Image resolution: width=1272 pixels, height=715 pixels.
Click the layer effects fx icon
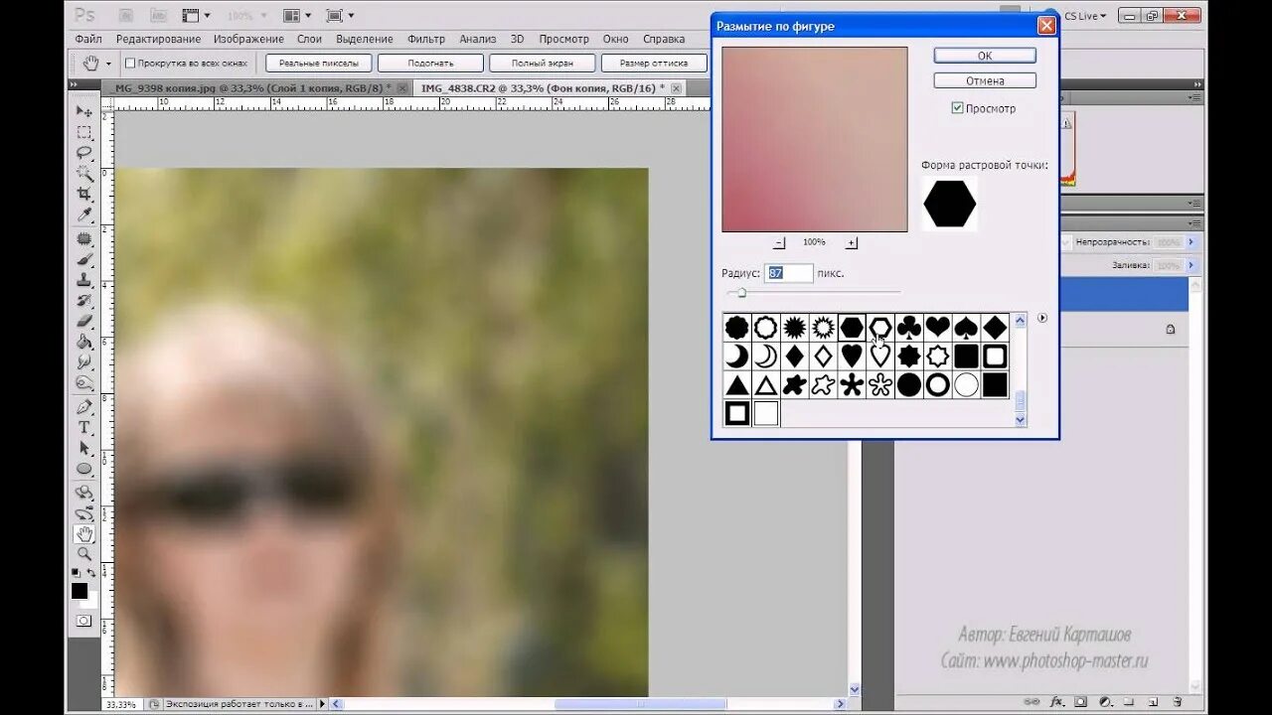[1057, 702]
